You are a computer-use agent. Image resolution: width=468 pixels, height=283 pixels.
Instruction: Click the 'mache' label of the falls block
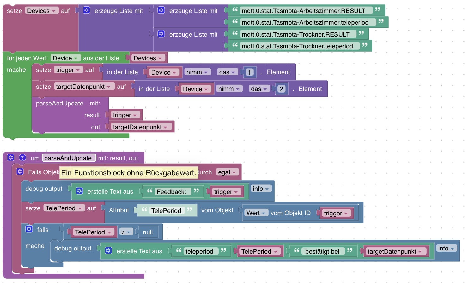click(x=35, y=246)
